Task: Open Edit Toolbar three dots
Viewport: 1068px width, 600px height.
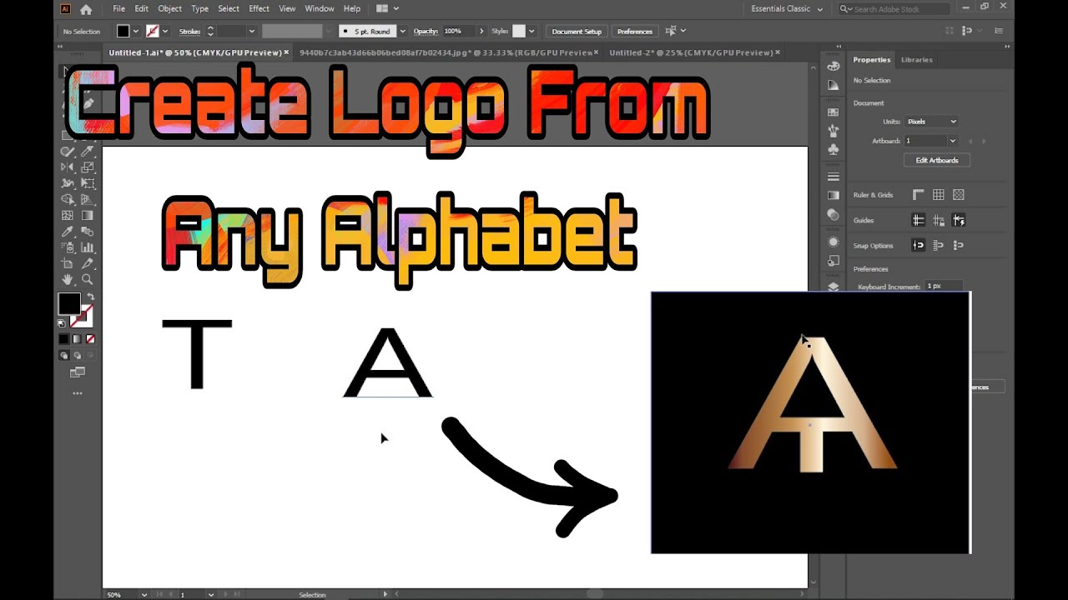Action: 78,392
